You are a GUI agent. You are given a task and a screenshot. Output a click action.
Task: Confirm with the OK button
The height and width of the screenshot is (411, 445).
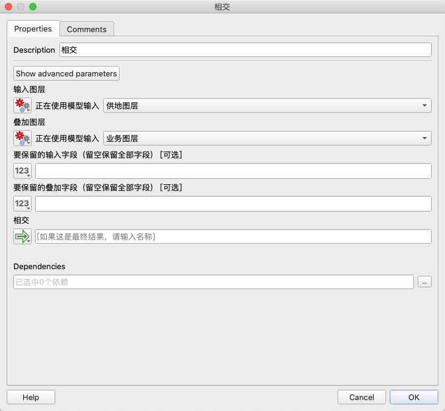(413, 397)
